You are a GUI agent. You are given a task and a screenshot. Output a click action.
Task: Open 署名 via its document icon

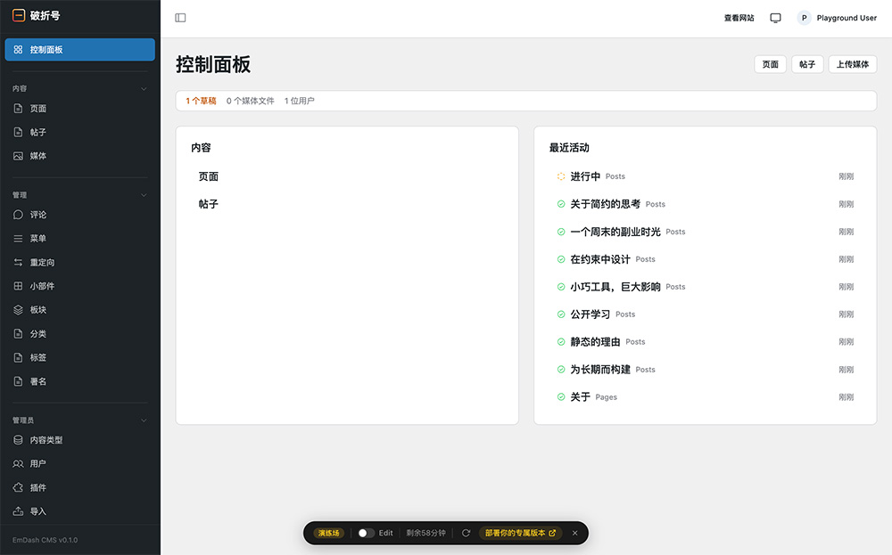click(x=18, y=380)
